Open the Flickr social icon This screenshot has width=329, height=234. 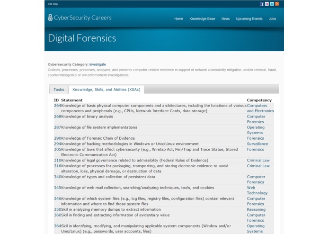coord(267,4)
